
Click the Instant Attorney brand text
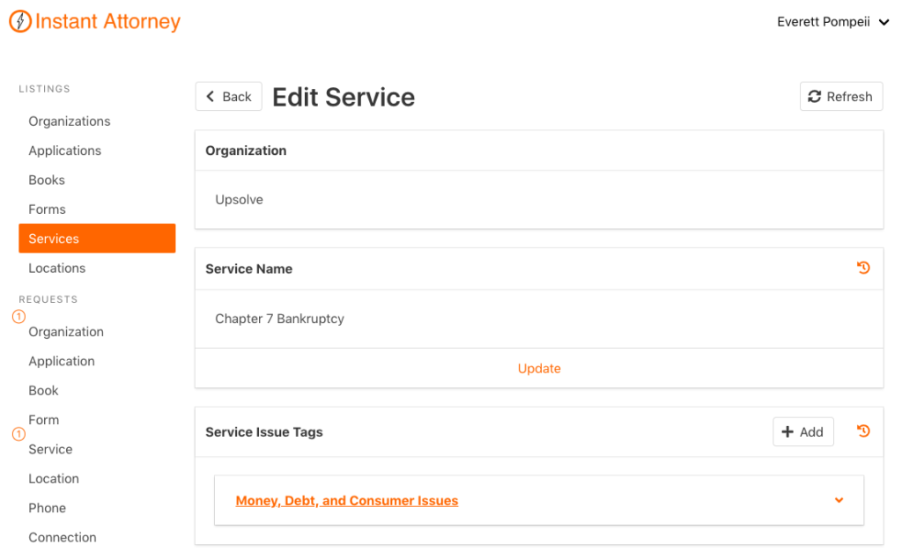(107, 21)
